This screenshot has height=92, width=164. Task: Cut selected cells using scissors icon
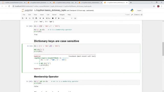click(30, 18)
